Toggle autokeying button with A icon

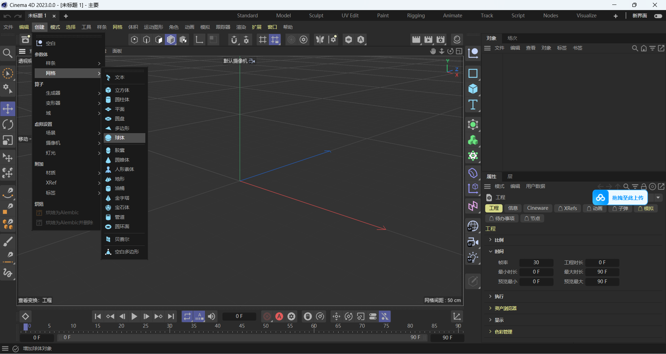pyautogui.click(x=279, y=316)
